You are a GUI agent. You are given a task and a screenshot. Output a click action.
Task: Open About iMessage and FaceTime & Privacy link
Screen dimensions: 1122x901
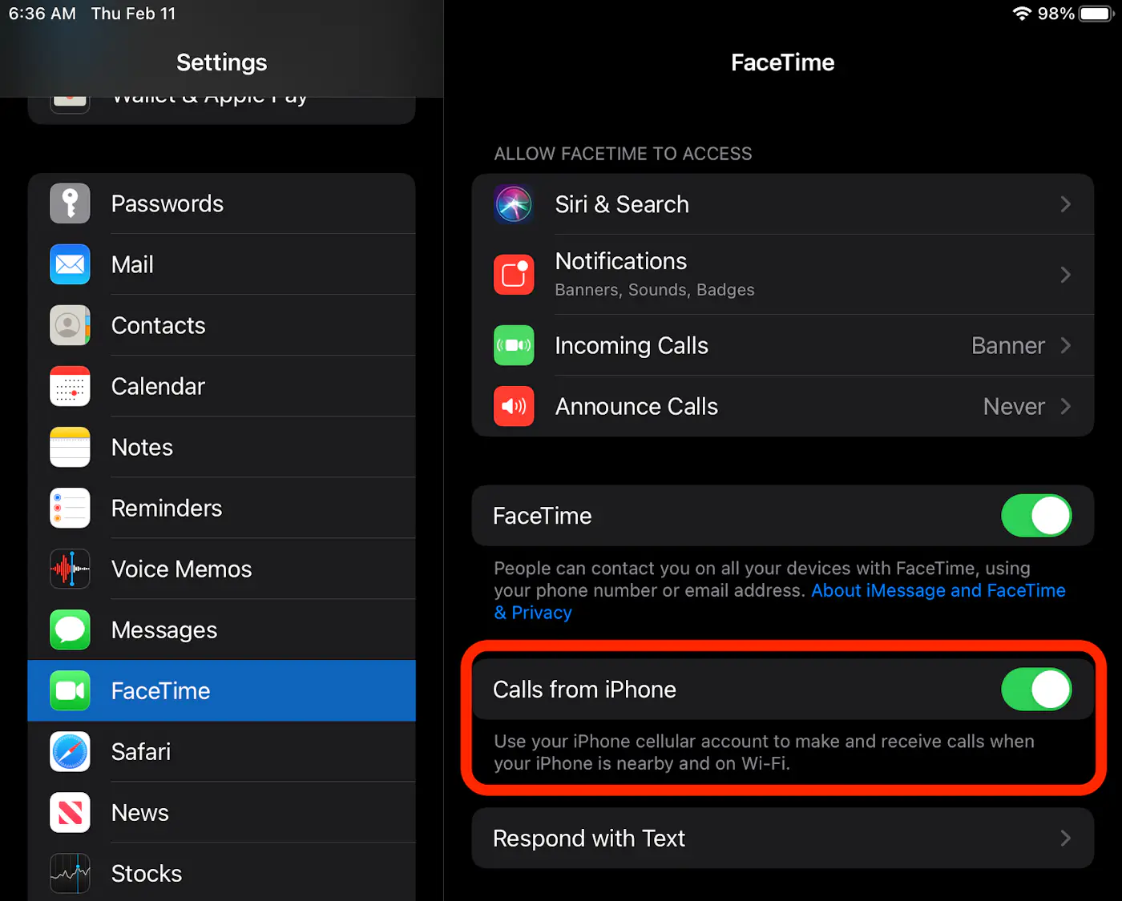[x=938, y=590]
